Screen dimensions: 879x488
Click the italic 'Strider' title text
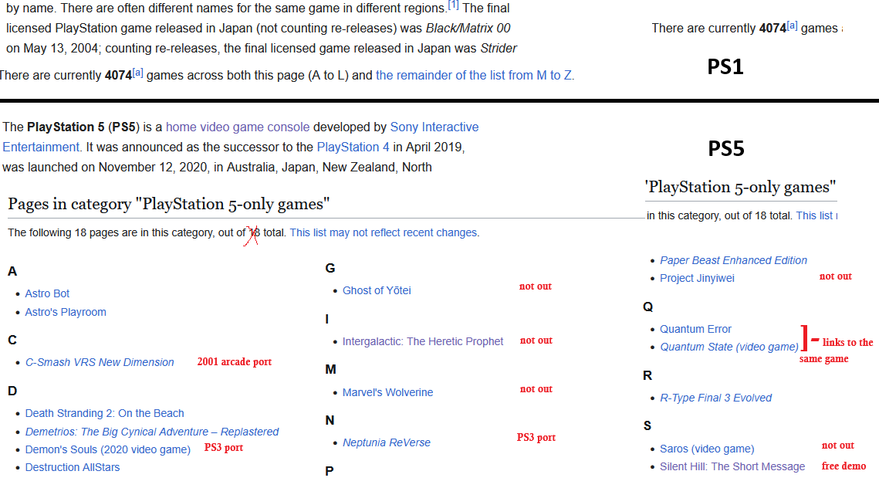499,48
